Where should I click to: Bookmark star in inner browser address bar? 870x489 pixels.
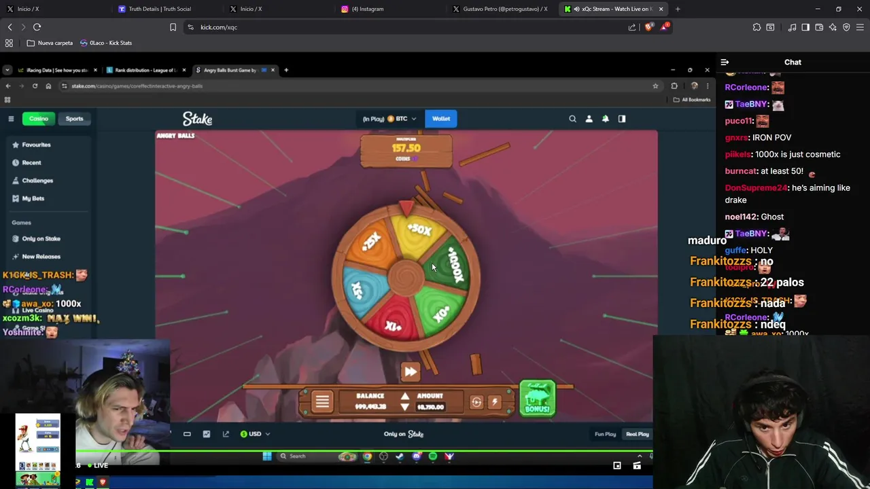(655, 86)
